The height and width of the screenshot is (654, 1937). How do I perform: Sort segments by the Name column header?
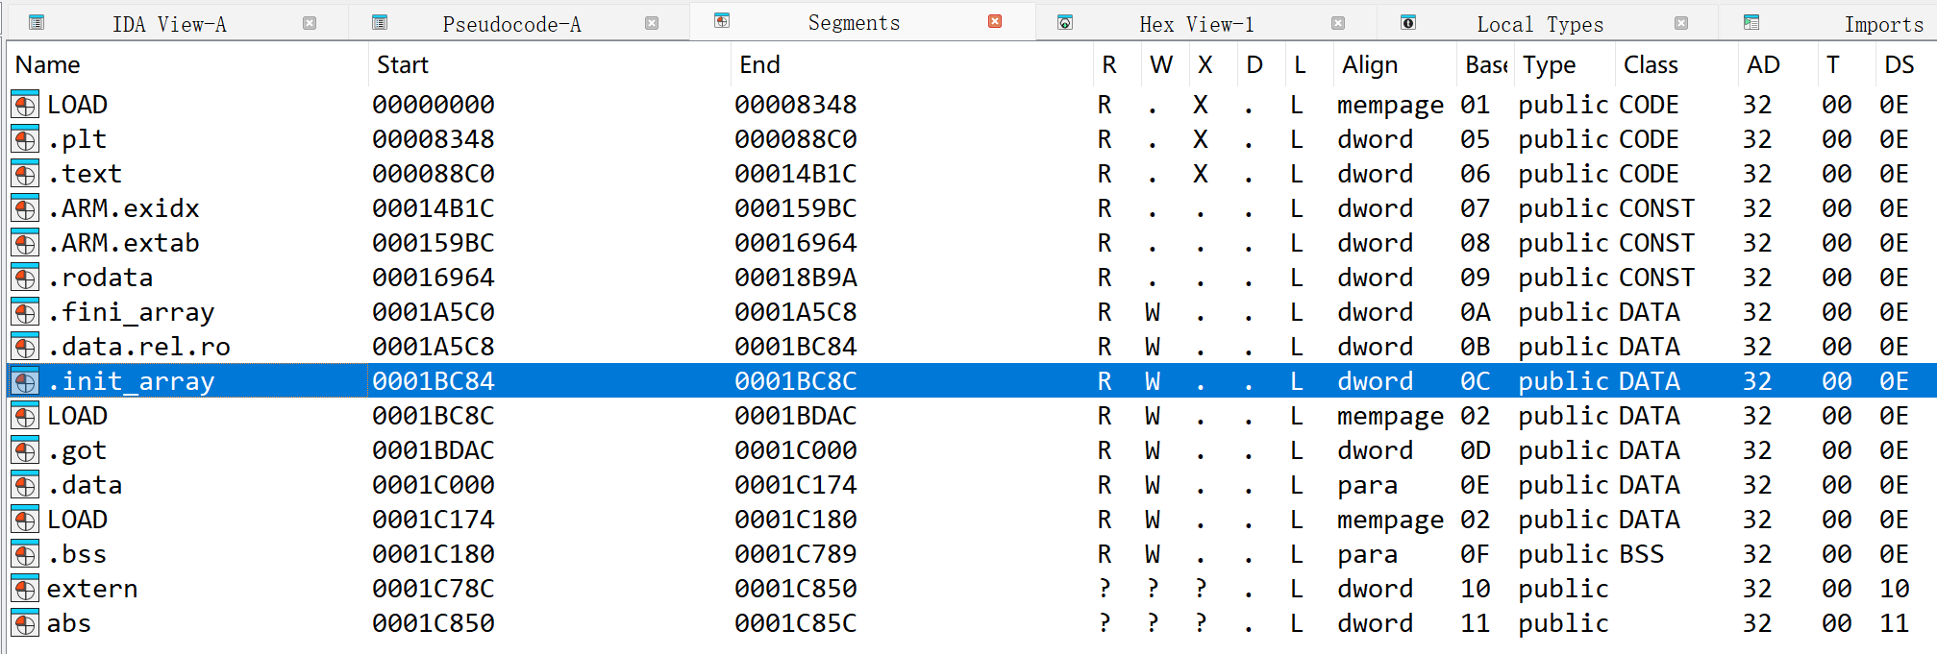(x=48, y=64)
